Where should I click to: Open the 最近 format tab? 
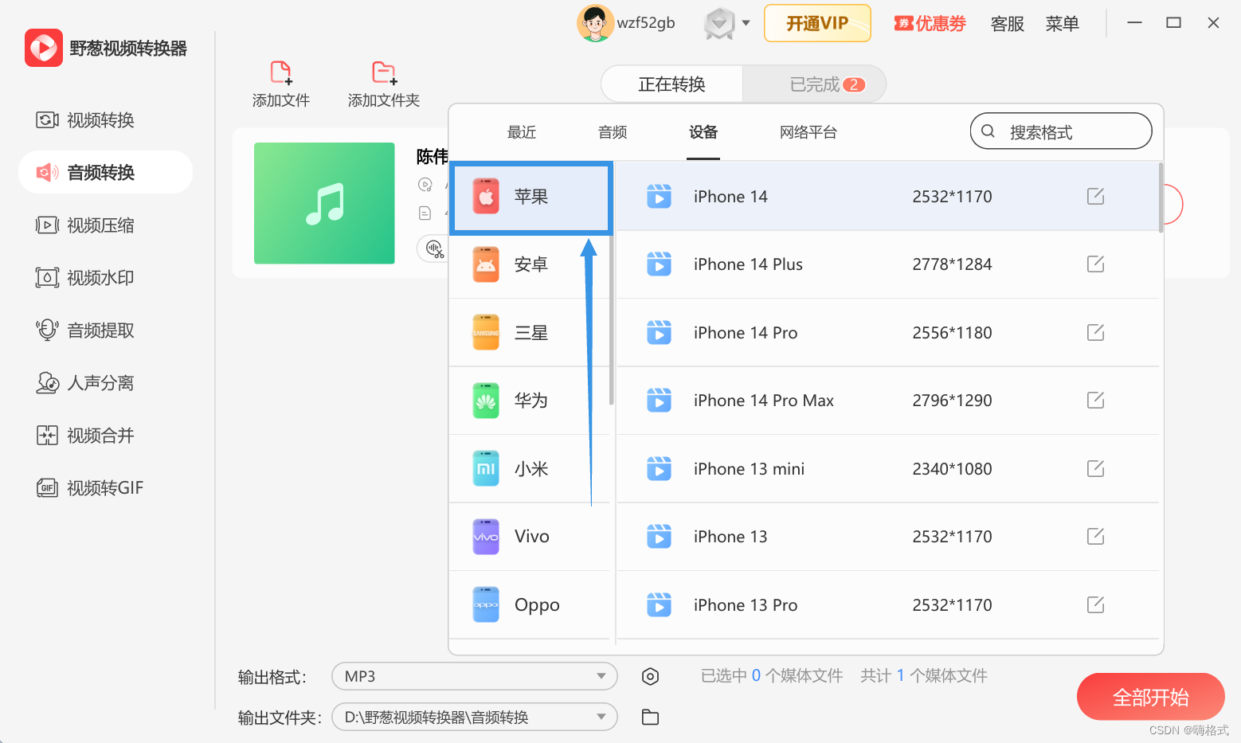(522, 132)
